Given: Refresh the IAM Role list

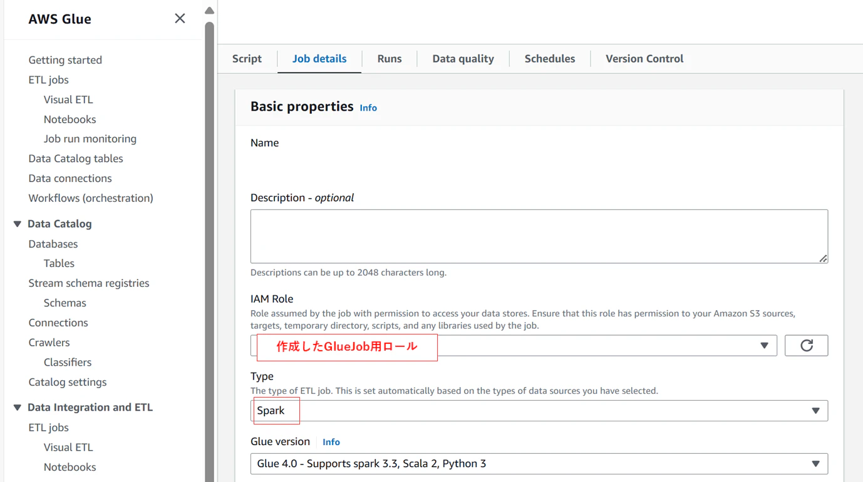Looking at the screenshot, I should pyautogui.click(x=806, y=346).
